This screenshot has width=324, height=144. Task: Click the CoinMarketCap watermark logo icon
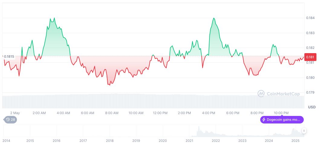click(x=261, y=94)
